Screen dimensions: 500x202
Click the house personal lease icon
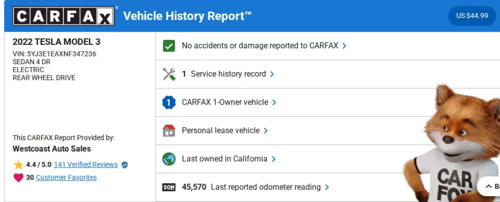(168, 130)
